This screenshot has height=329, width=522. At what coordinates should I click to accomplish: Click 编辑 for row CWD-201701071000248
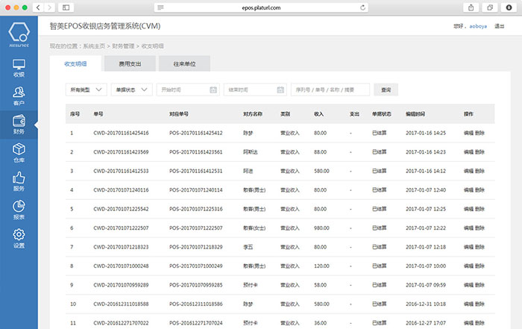468,266
